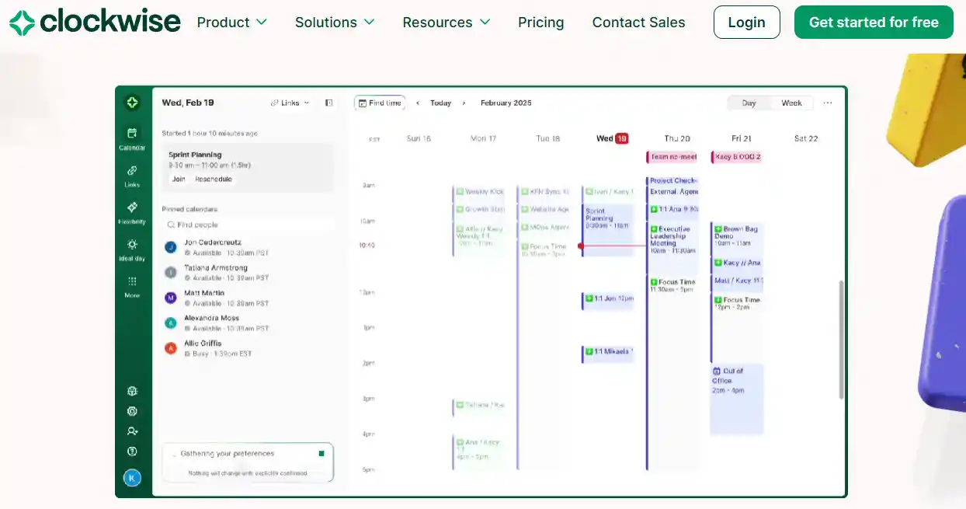Click the globe icon in sidebar bottom
Image resolution: width=966 pixels, height=509 pixels.
132,392
